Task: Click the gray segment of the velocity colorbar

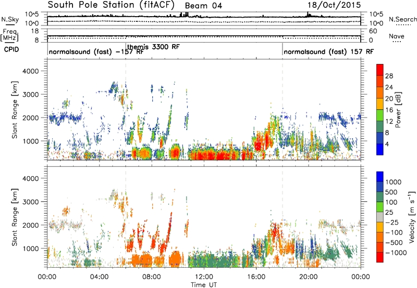Action: pyautogui.click(x=380, y=217)
